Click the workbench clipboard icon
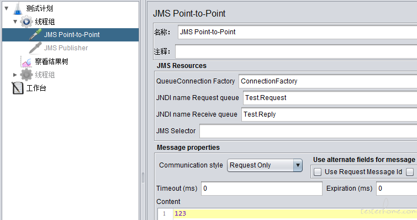The width and height of the screenshot is (417, 220). 18,88
